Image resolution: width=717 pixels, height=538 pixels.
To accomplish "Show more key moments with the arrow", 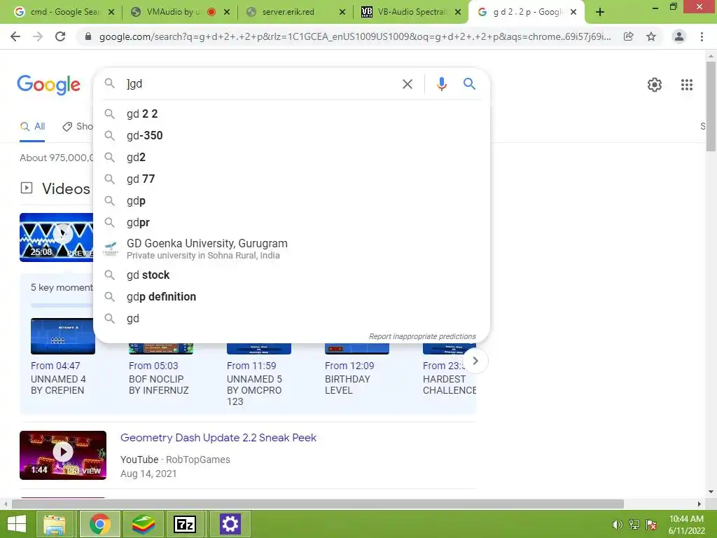I will (x=475, y=361).
